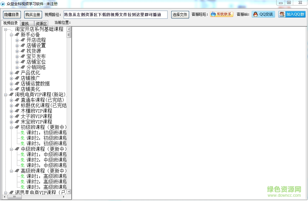Click the folder icon beside 新手必备

tap(16, 35)
